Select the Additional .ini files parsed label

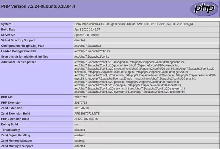pyautogui.click(x=19, y=62)
